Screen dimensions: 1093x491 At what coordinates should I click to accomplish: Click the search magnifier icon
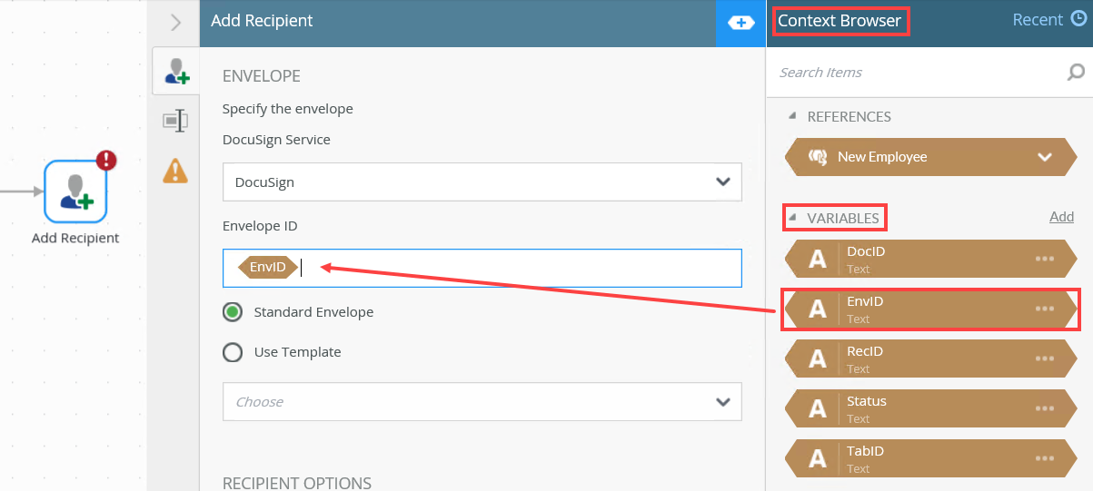(x=1076, y=73)
